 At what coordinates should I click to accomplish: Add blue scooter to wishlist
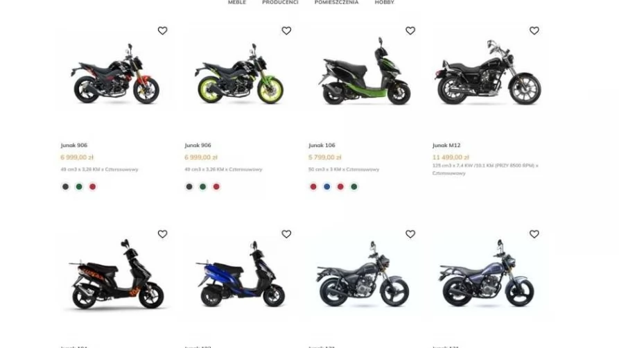point(286,234)
